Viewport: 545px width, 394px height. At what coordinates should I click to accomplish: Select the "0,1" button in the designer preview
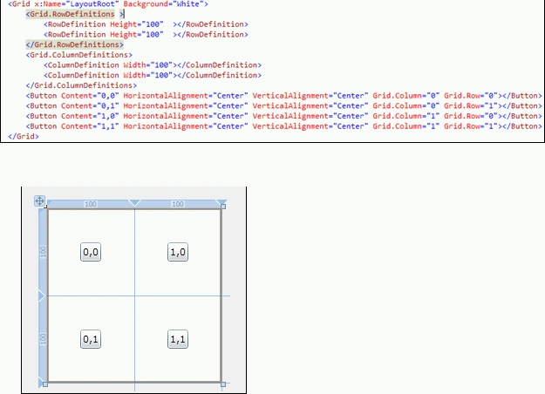click(91, 339)
